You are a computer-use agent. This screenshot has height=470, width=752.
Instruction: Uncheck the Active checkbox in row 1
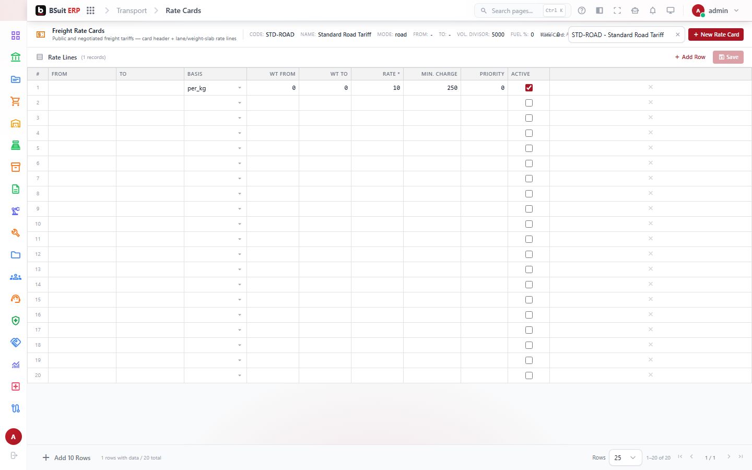coord(529,88)
